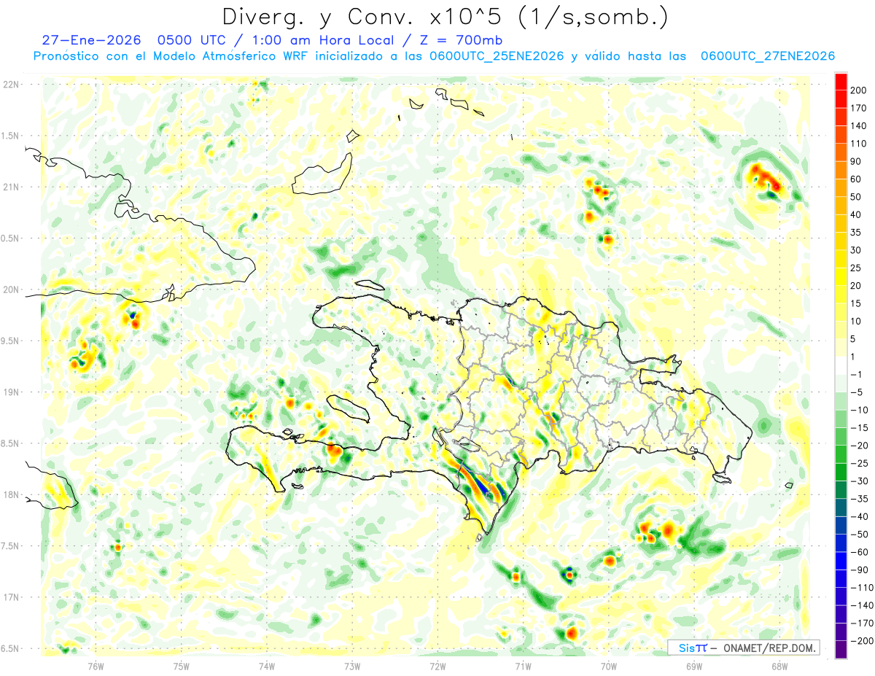The height and width of the screenshot is (676, 875).
Task: Click the -10 value on the color scale
Action: click(860, 410)
